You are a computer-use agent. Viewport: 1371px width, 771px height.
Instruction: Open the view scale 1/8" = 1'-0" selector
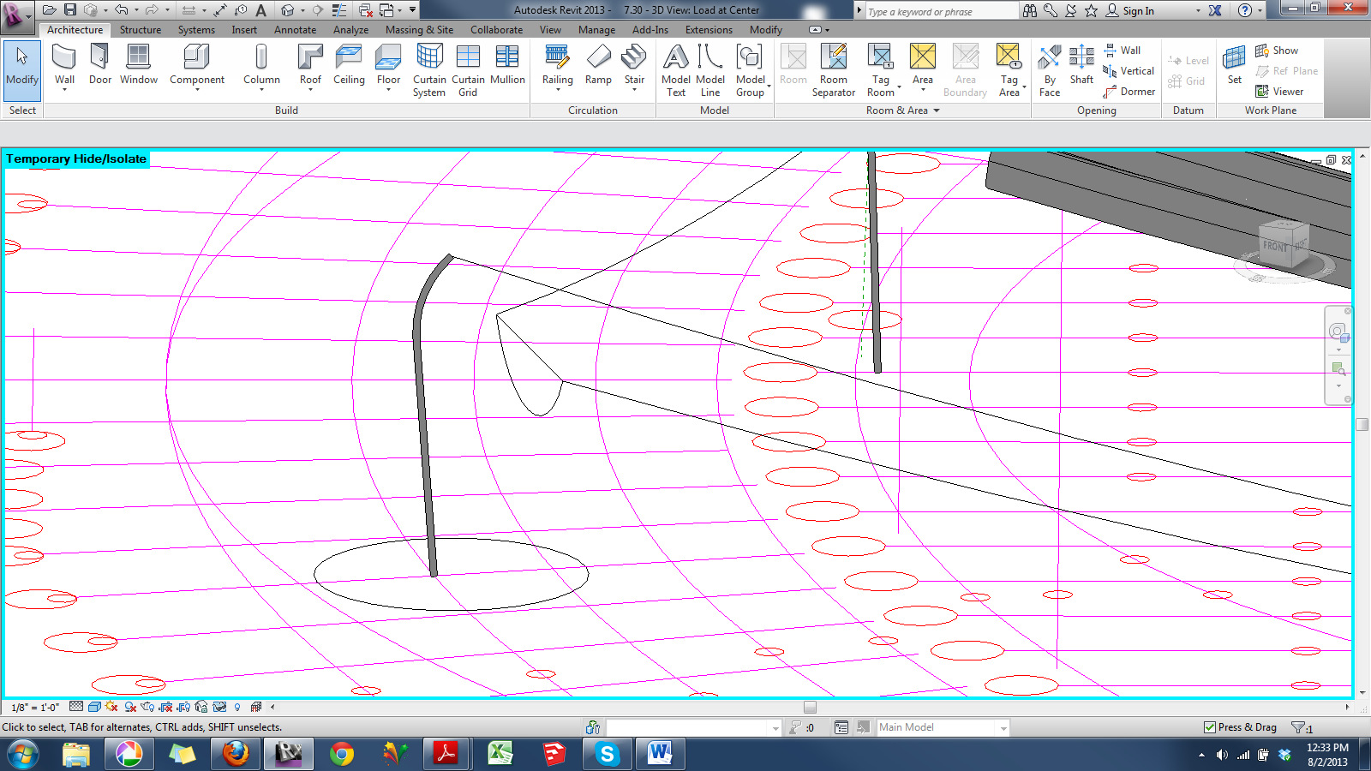35,708
